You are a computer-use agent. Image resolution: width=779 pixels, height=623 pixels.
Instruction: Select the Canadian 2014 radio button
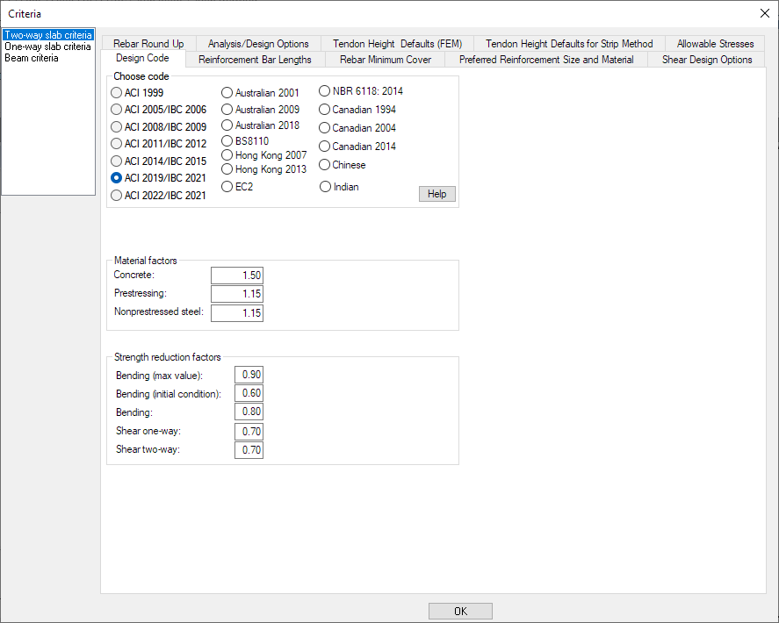[325, 147]
